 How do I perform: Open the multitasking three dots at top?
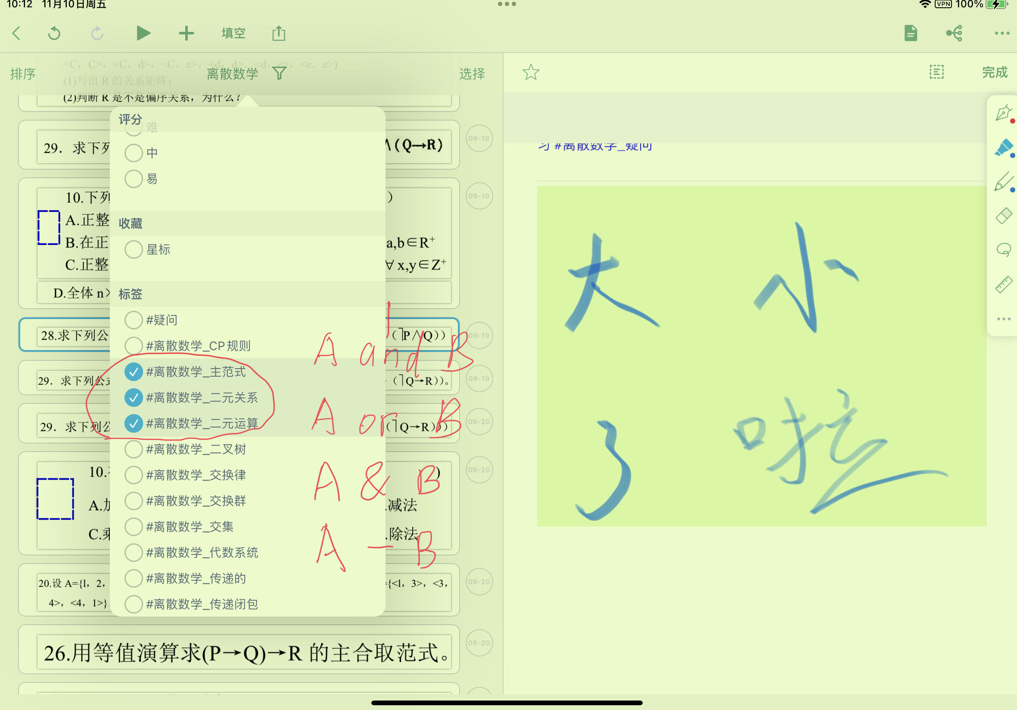(507, 4)
